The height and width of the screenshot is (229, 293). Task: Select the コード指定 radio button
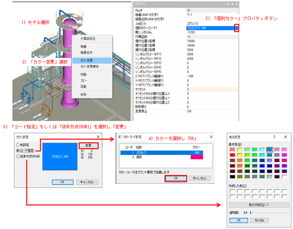[x=18, y=151]
